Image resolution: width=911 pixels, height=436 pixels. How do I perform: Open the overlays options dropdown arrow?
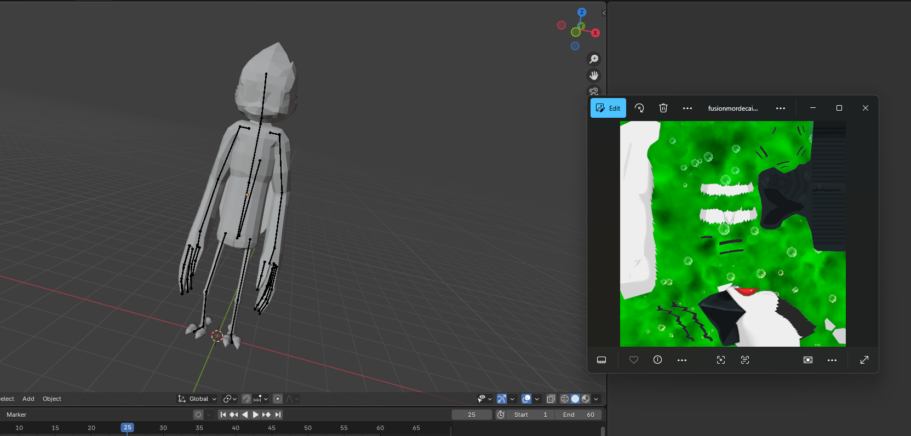pos(537,399)
